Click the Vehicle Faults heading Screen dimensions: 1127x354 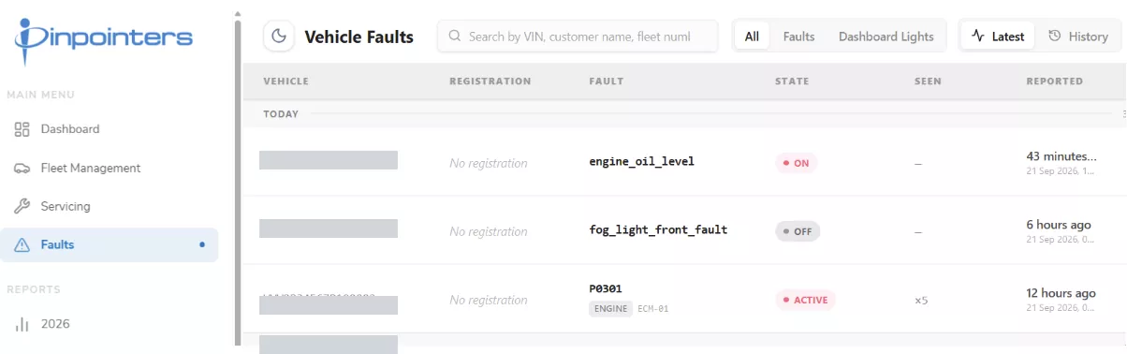[359, 37]
